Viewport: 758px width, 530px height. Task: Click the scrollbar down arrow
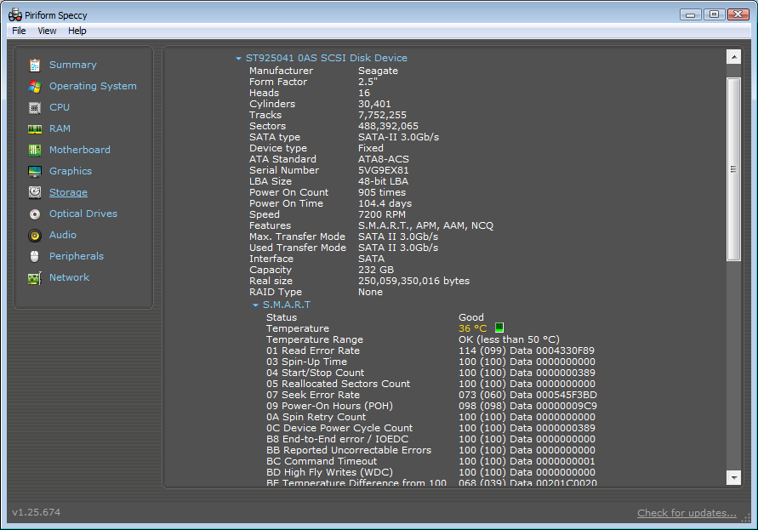coord(734,477)
